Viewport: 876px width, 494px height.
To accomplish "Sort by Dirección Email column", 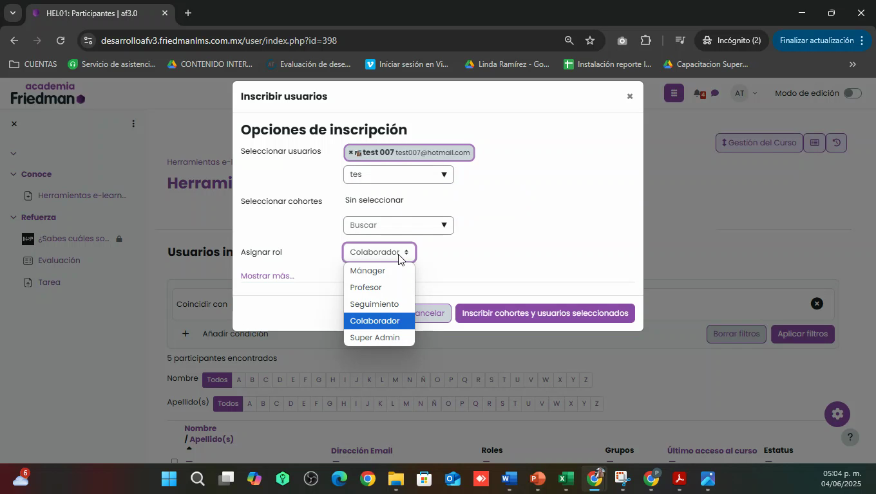I will click(361, 451).
